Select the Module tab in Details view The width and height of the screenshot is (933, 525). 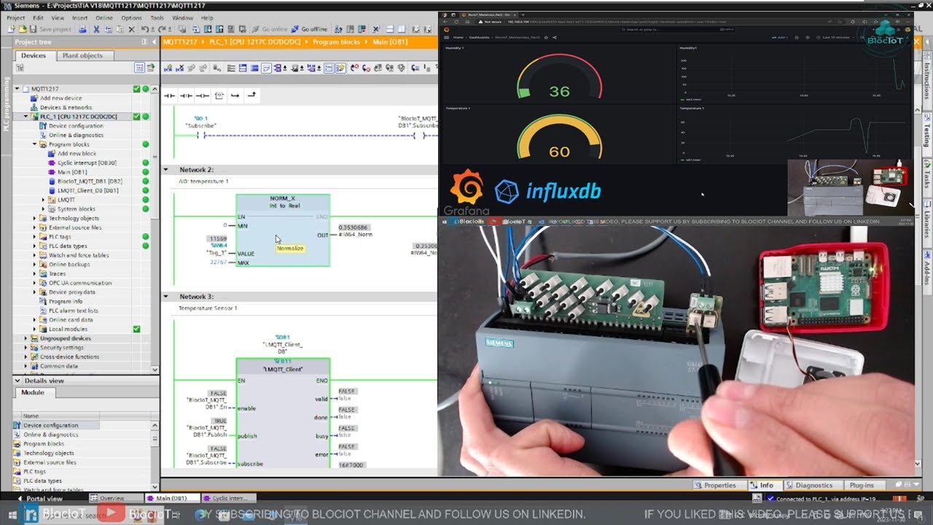[33, 392]
